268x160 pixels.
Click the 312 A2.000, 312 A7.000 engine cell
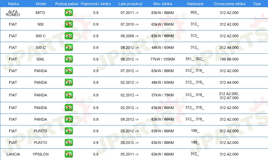point(229,96)
